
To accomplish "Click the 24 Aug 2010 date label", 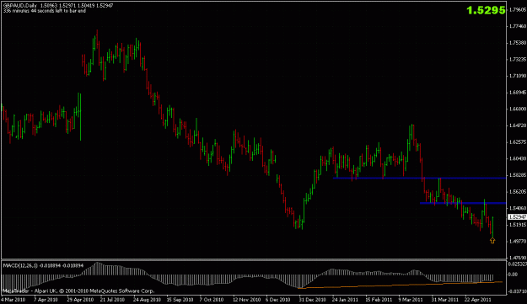I will point(147,299).
